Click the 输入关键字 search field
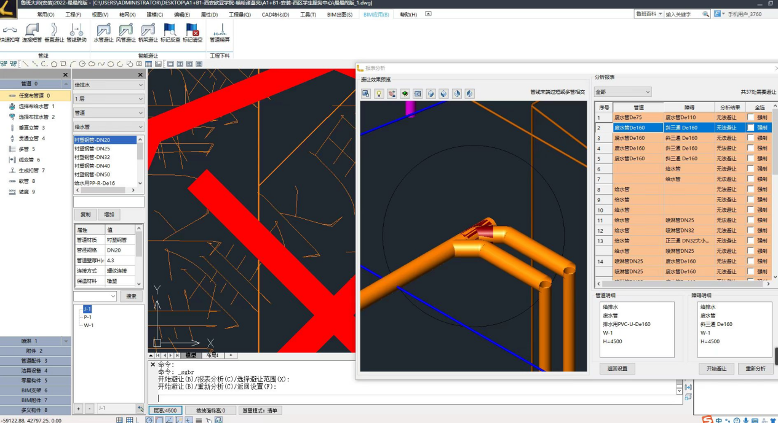This screenshot has height=423, width=778. 686,14
